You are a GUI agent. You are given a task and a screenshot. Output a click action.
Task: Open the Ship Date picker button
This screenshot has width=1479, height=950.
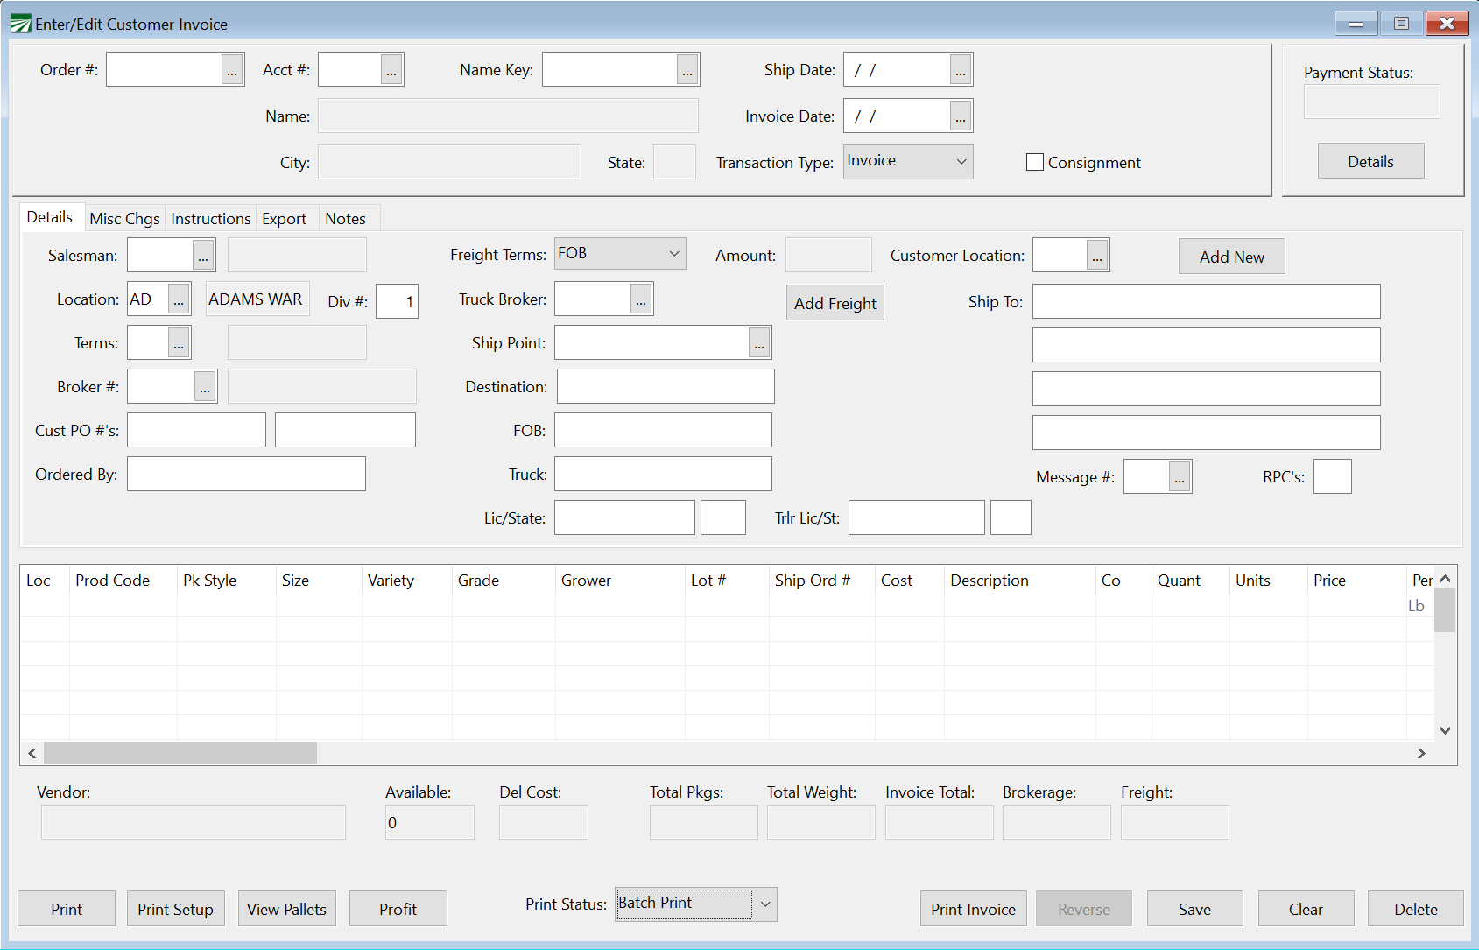tap(961, 70)
